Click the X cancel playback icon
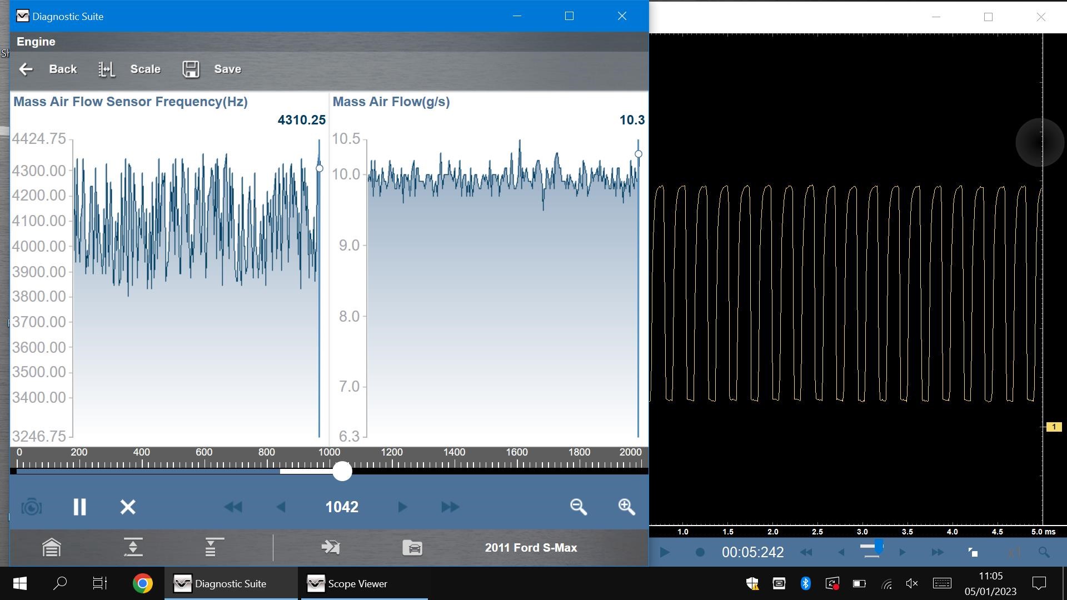 pyautogui.click(x=128, y=507)
